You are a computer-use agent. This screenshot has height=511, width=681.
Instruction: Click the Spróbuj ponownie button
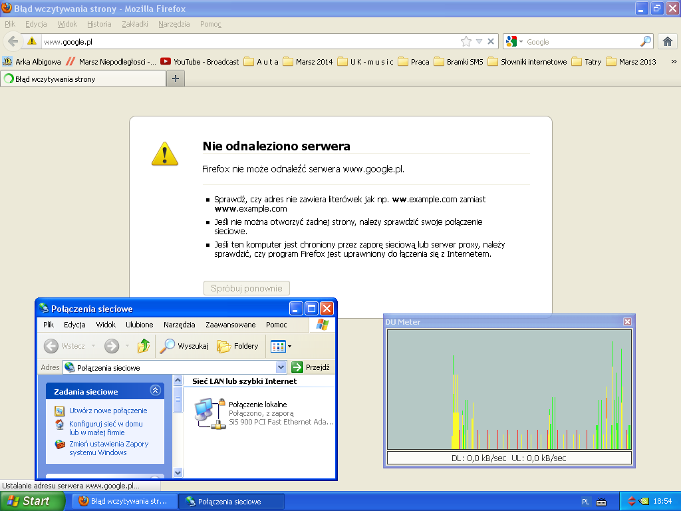coord(247,288)
